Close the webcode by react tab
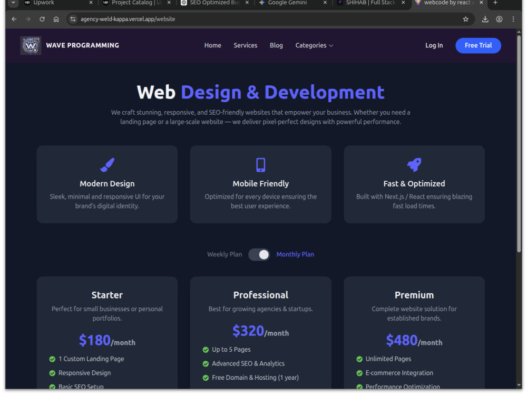Screen dimensions: 527x395 (481, 3)
